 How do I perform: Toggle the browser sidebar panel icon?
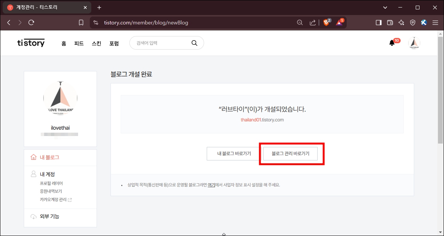tap(378, 22)
